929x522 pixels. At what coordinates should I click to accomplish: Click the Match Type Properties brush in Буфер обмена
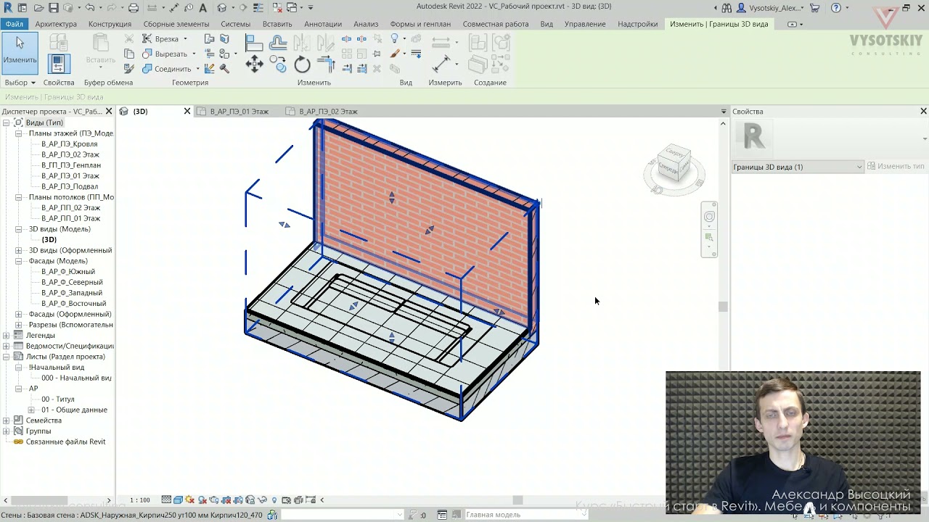tap(129, 69)
